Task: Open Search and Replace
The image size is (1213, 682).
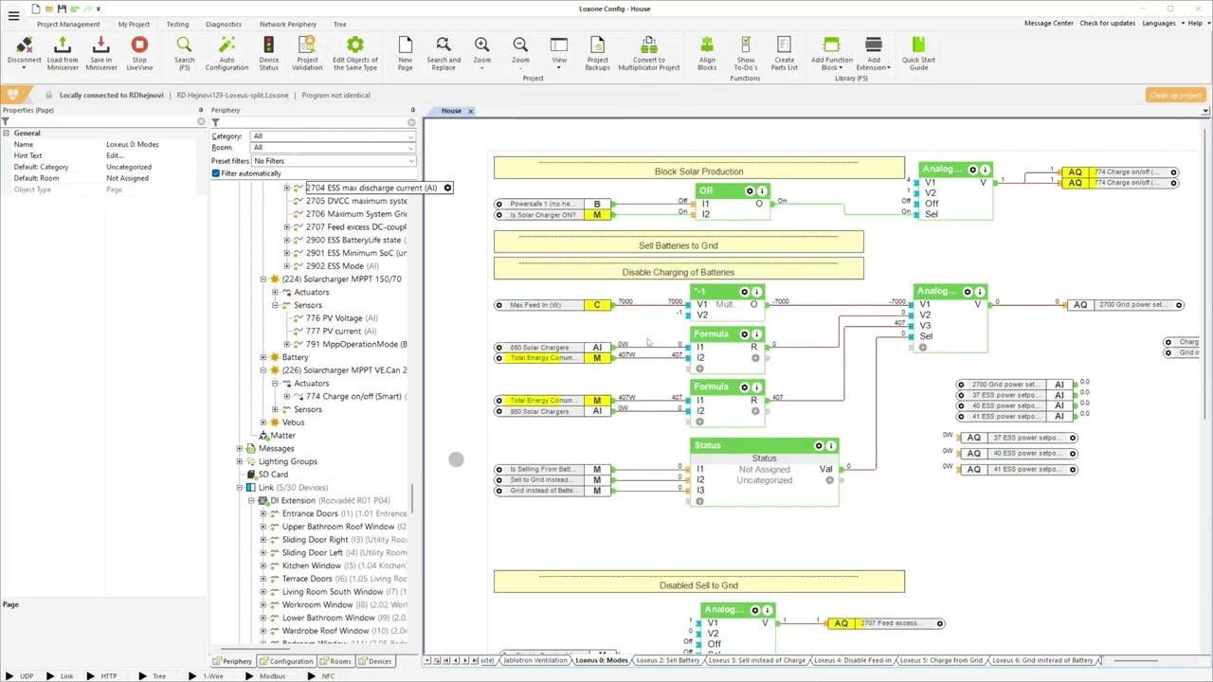Action: tap(443, 53)
